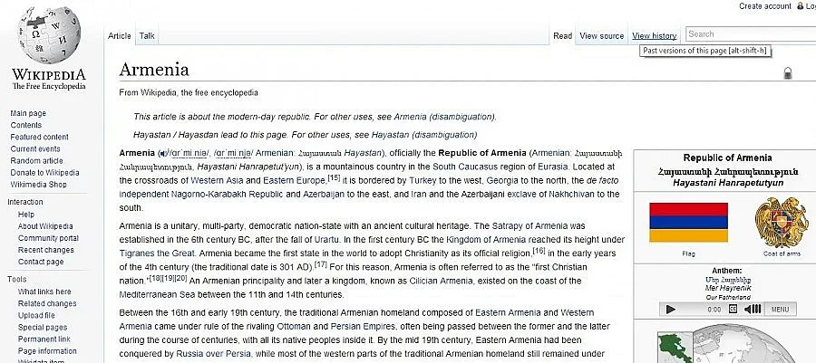The width and height of the screenshot is (816, 363).
Task: Click the Create account link
Action: tap(765, 6)
